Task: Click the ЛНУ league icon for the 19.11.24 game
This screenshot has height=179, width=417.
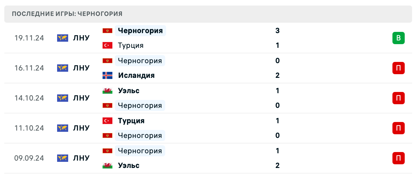Action: pyautogui.click(x=62, y=38)
